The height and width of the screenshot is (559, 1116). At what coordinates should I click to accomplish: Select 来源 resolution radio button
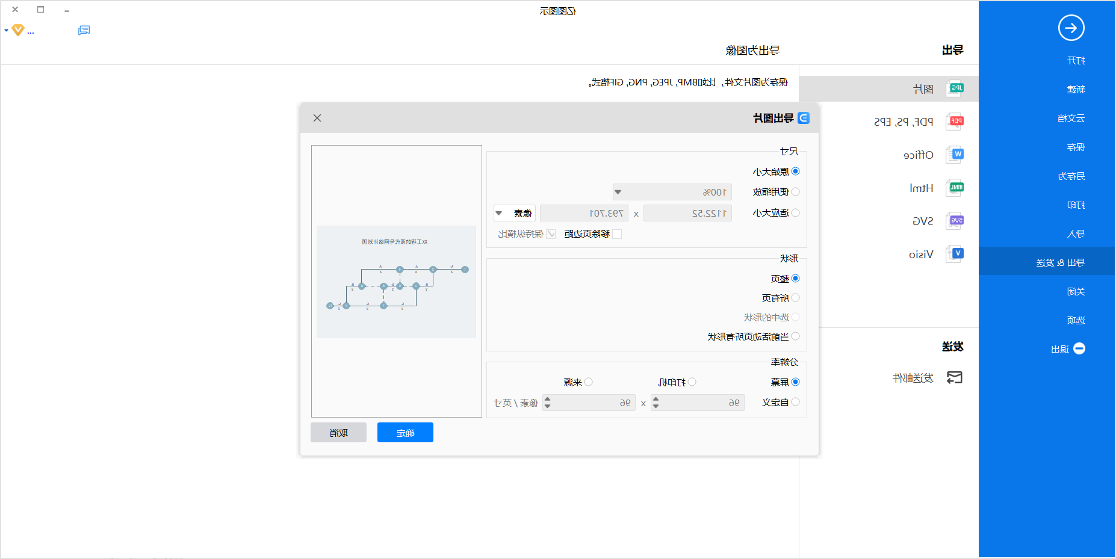589,382
